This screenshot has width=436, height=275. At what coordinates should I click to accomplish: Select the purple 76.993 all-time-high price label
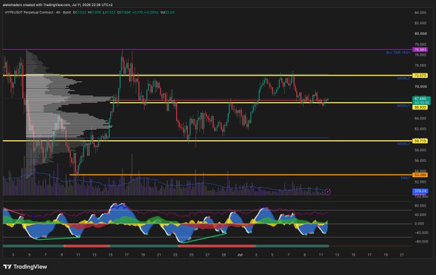pyautogui.click(x=419, y=50)
